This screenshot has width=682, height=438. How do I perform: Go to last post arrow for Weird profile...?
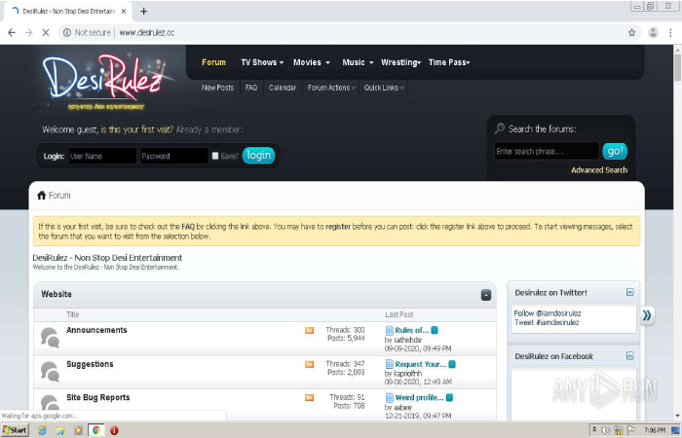tap(449, 397)
